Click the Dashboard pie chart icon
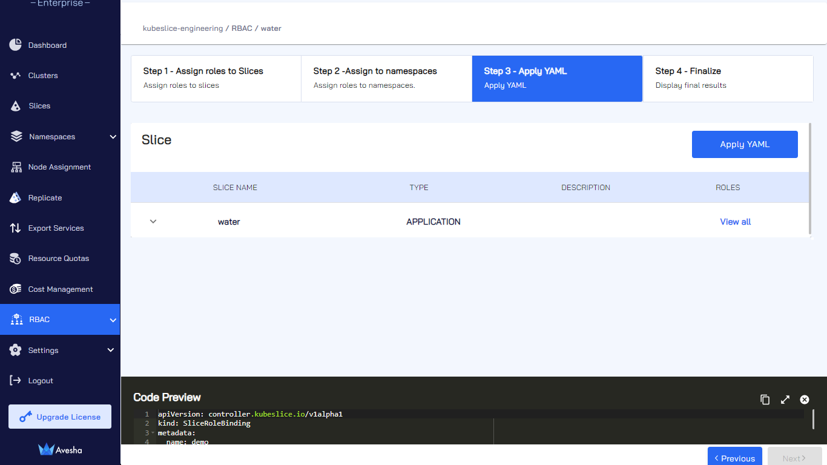 [16, 45]
